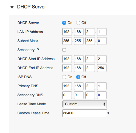Click the last octet of LAN IP Address

click(x=102, y=32)
